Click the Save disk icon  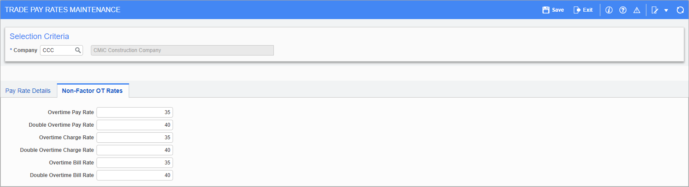pyautogui.click(x=546, y=10)
